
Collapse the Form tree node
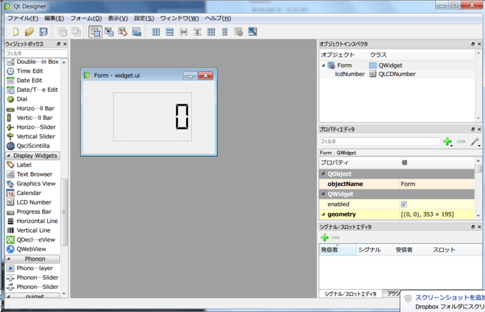(324, 66)
